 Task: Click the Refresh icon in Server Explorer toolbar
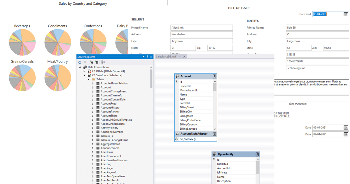80,62
